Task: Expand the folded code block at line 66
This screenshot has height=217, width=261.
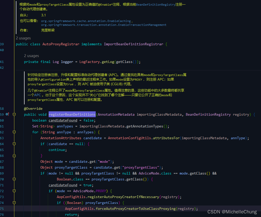Action: coord(14,155)
